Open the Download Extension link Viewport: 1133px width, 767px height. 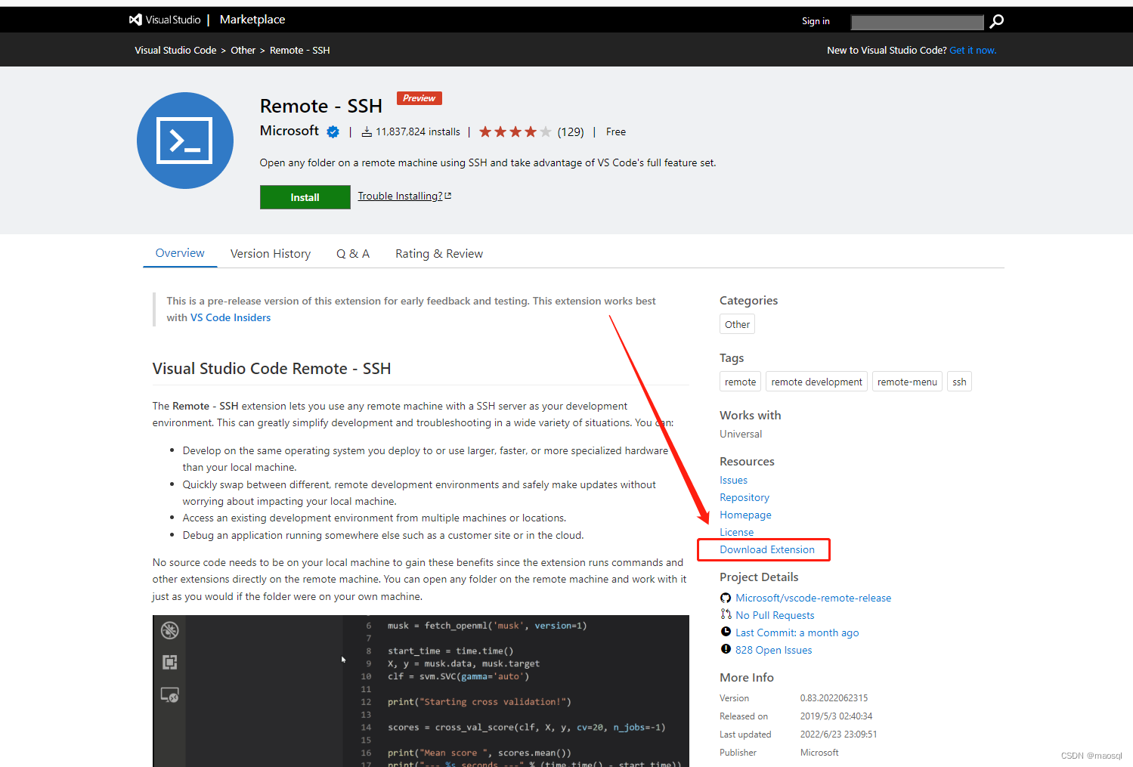(767, 549)
